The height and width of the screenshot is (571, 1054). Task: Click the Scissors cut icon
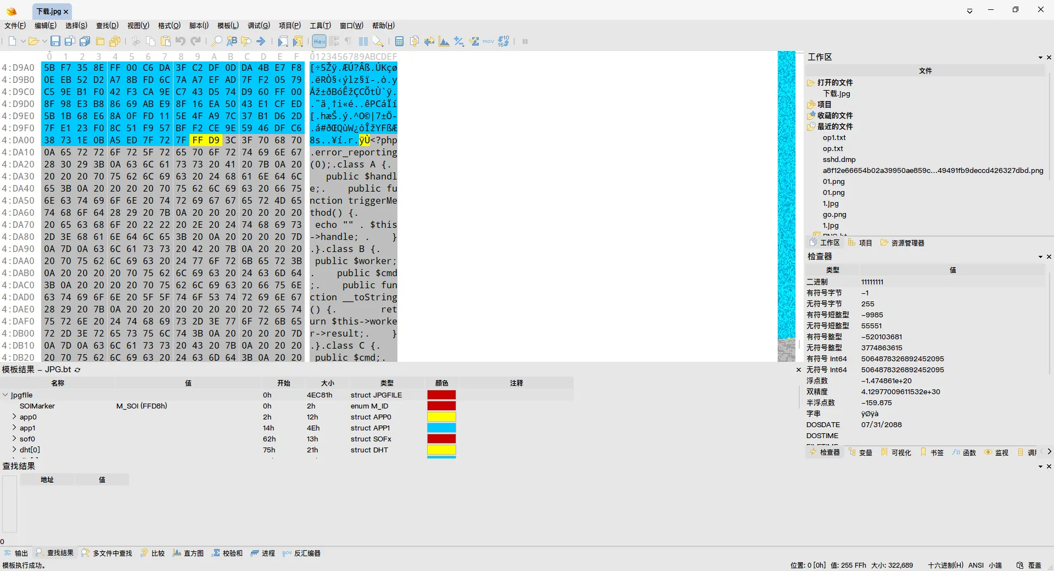point(136,41)
